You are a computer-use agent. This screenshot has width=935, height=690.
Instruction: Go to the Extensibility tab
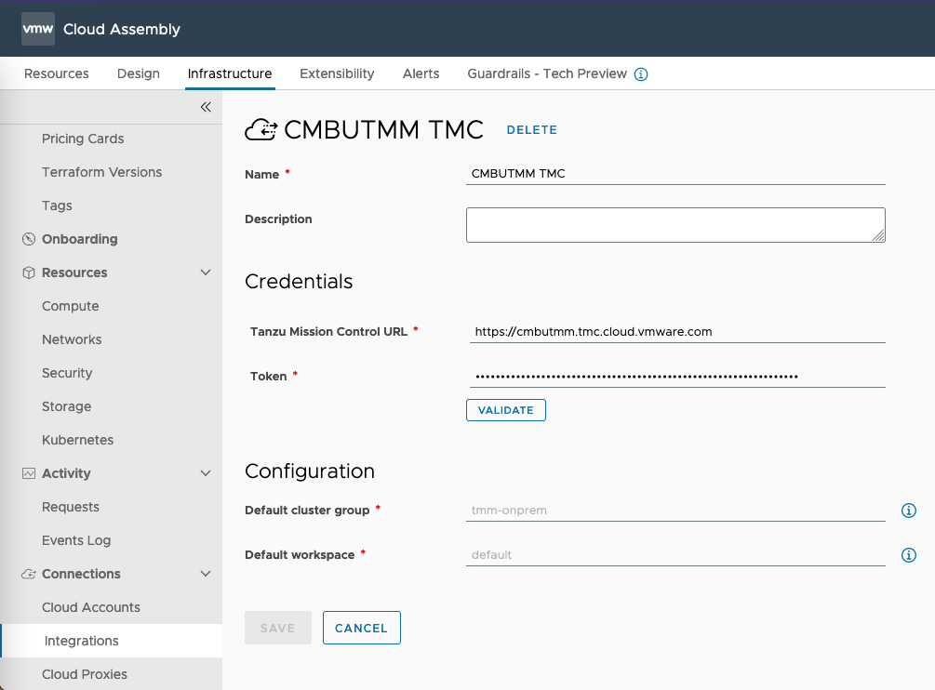click(337, 73)
